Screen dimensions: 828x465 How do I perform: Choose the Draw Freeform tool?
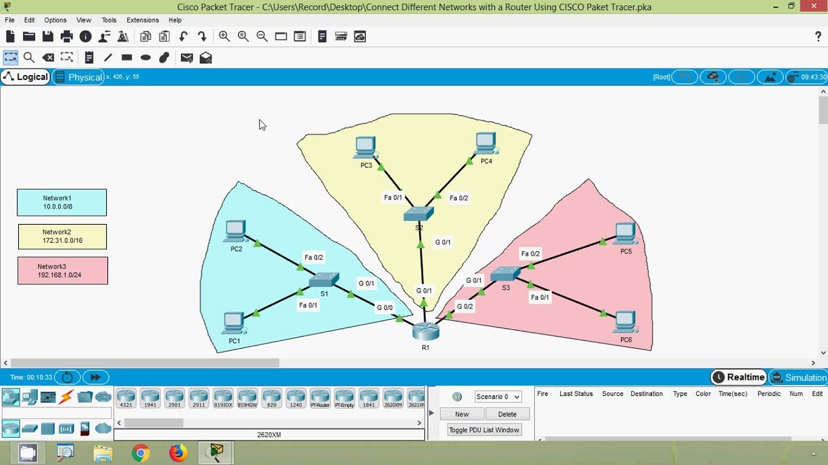(164, 57)
